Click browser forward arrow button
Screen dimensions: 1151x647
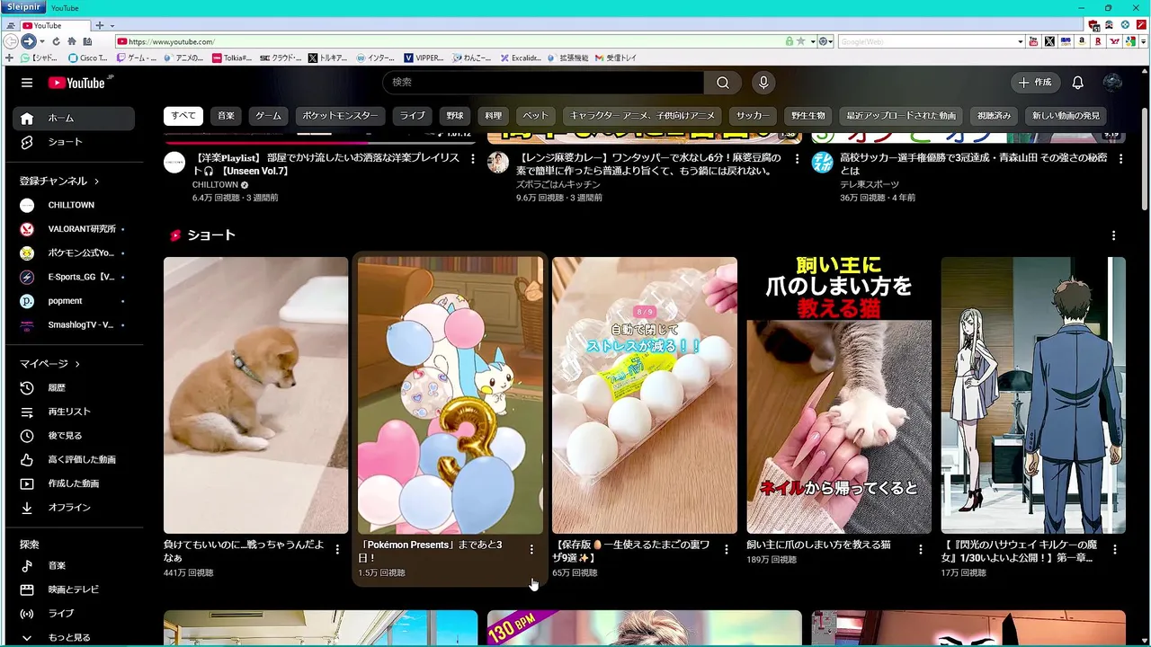click(x=29, y=41)
